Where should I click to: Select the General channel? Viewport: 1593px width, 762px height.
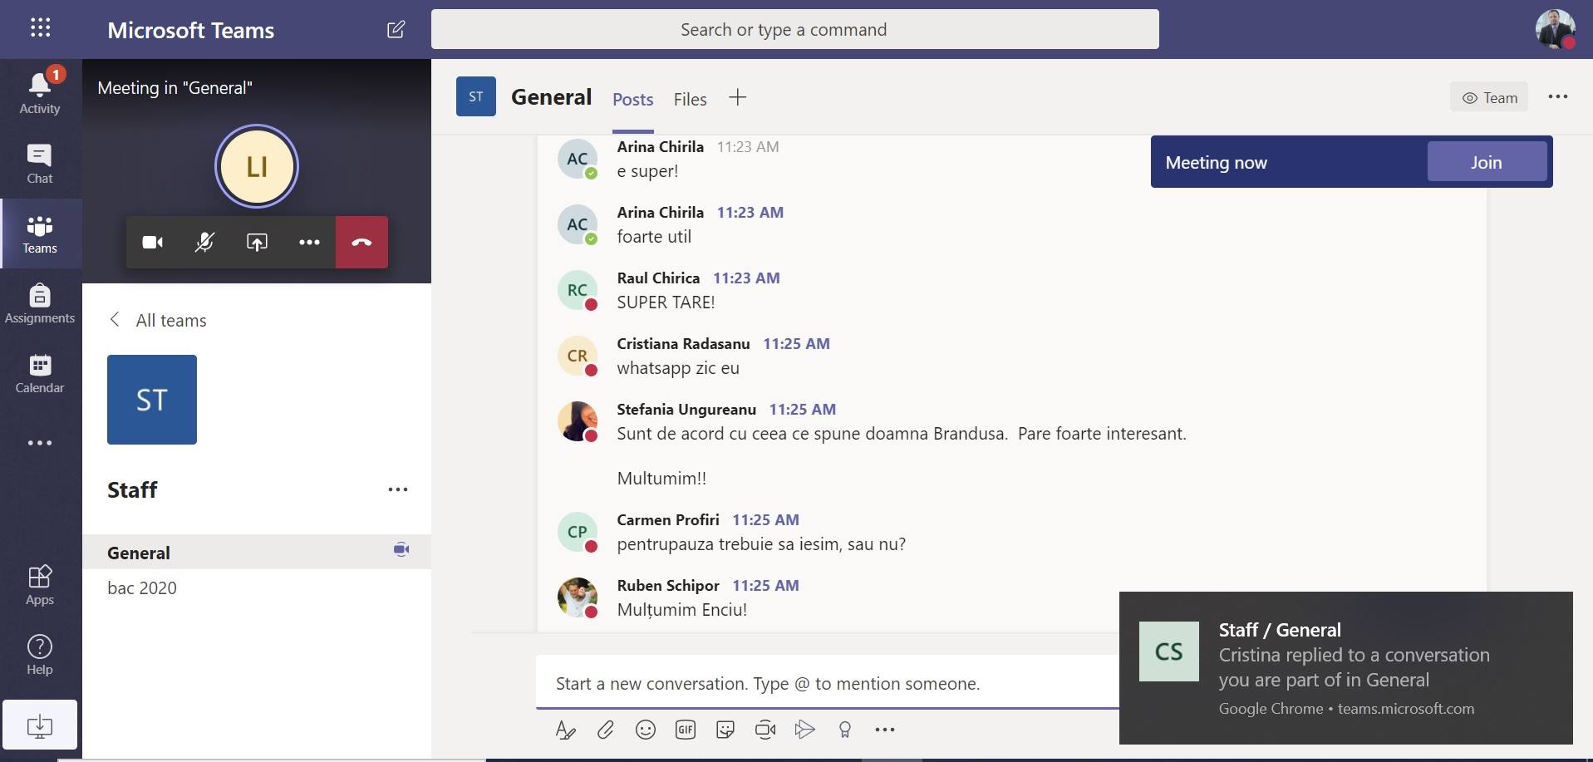click(x=256, y=553)
